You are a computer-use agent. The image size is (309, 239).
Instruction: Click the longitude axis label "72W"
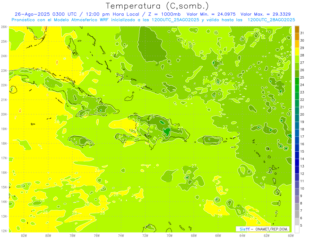pos(145,236)
